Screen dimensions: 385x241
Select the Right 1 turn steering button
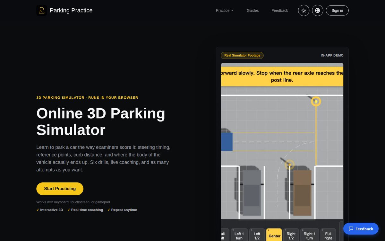pyautogui.click(x=310, y=236)
